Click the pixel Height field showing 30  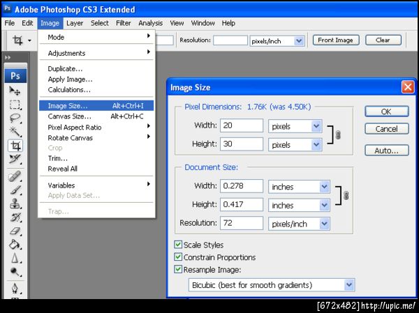pyautogui.click(x=242, y=144)
